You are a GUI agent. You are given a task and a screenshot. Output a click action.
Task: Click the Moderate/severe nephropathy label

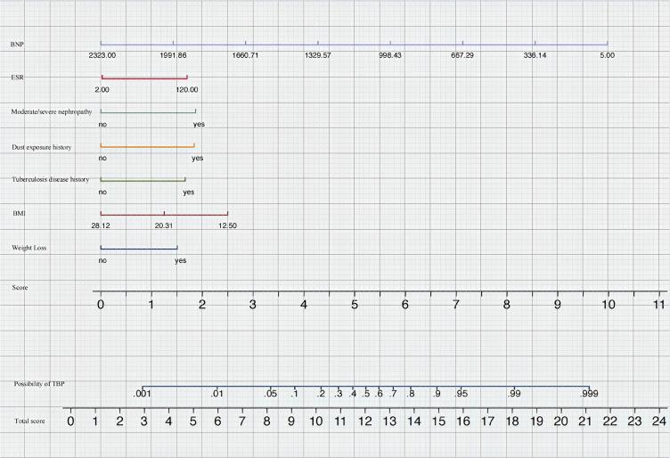(52, 111)
